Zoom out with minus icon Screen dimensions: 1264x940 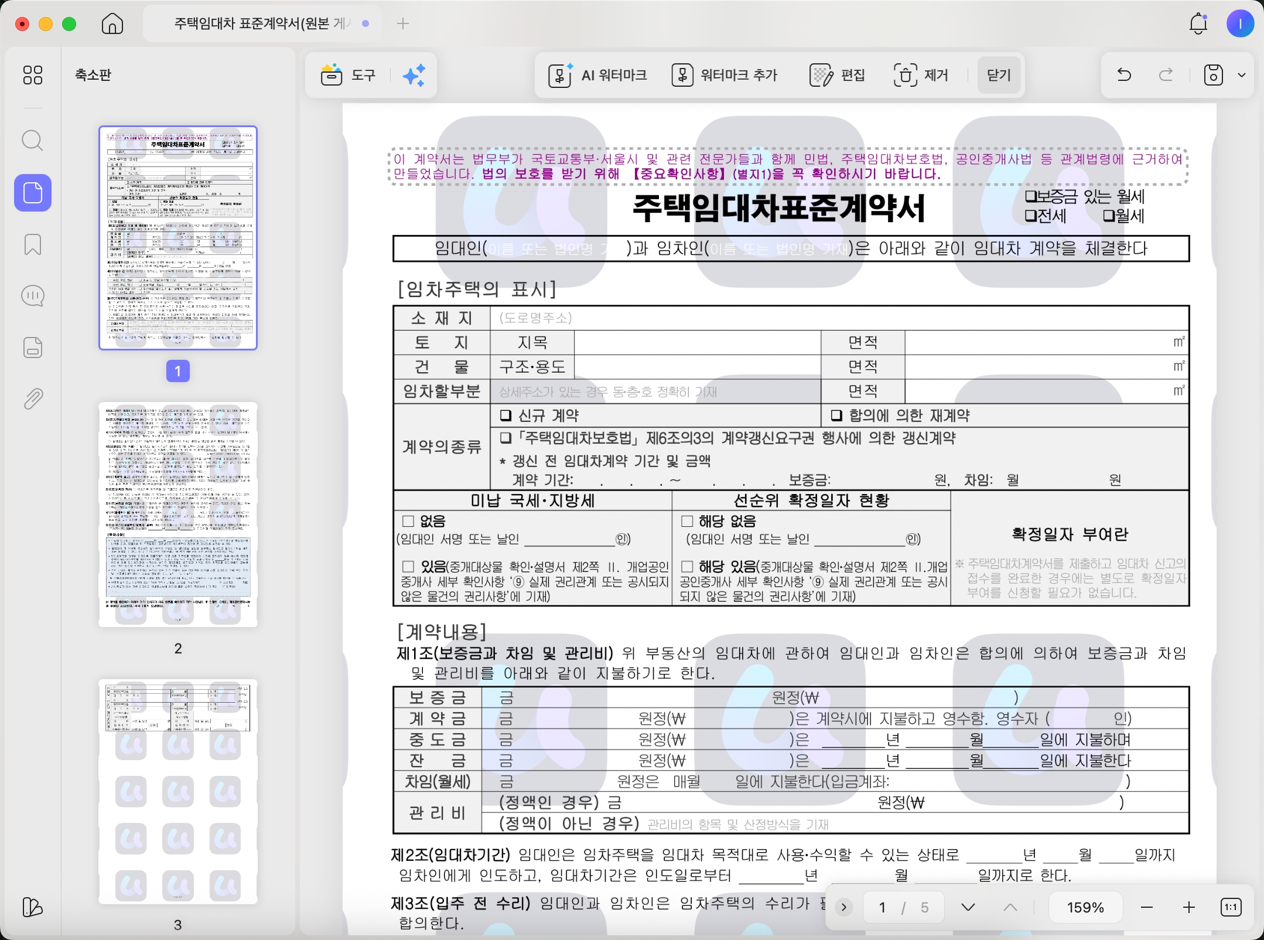[x=1147, y=907]
